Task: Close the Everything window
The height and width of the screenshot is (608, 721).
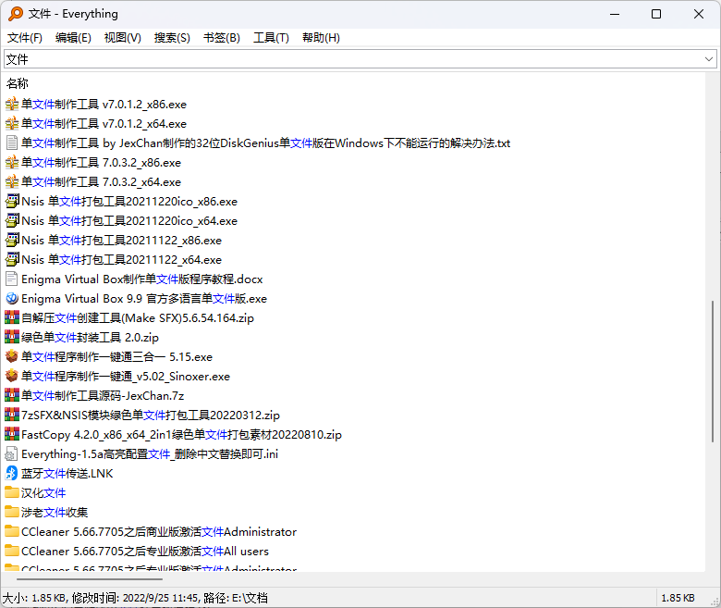Action: [x=699, y=14]
